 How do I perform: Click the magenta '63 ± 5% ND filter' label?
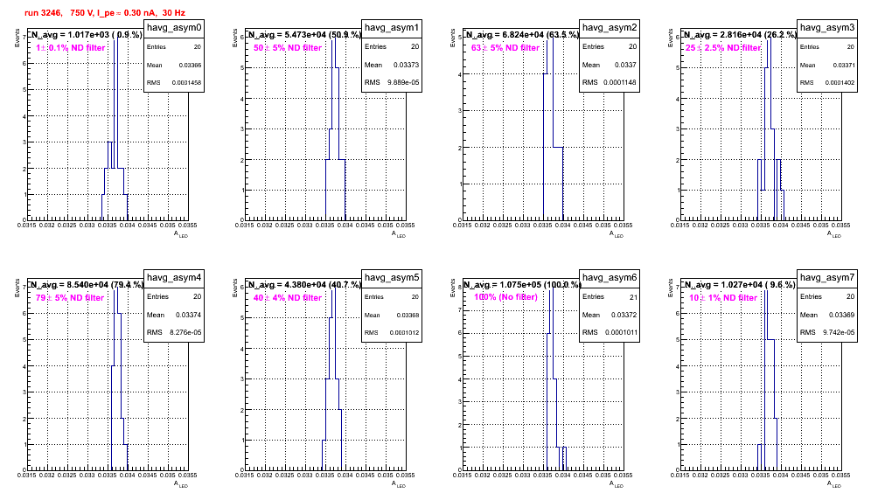[x=505, y=48]
